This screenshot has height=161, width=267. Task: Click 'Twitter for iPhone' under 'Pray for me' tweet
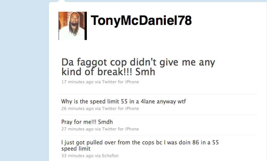pos(120,129)
